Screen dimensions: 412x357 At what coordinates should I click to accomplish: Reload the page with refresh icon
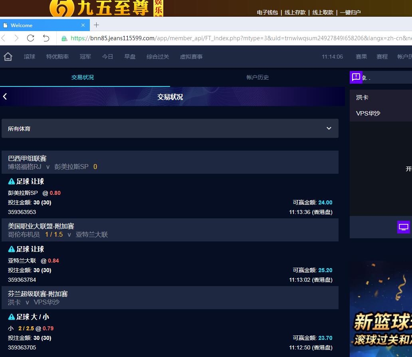[30, 38]
